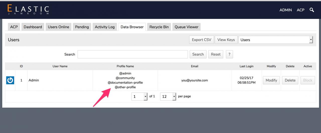Open the Activity Log tab
The height and width of the screenshot is (133, 321).
point(105,27)
